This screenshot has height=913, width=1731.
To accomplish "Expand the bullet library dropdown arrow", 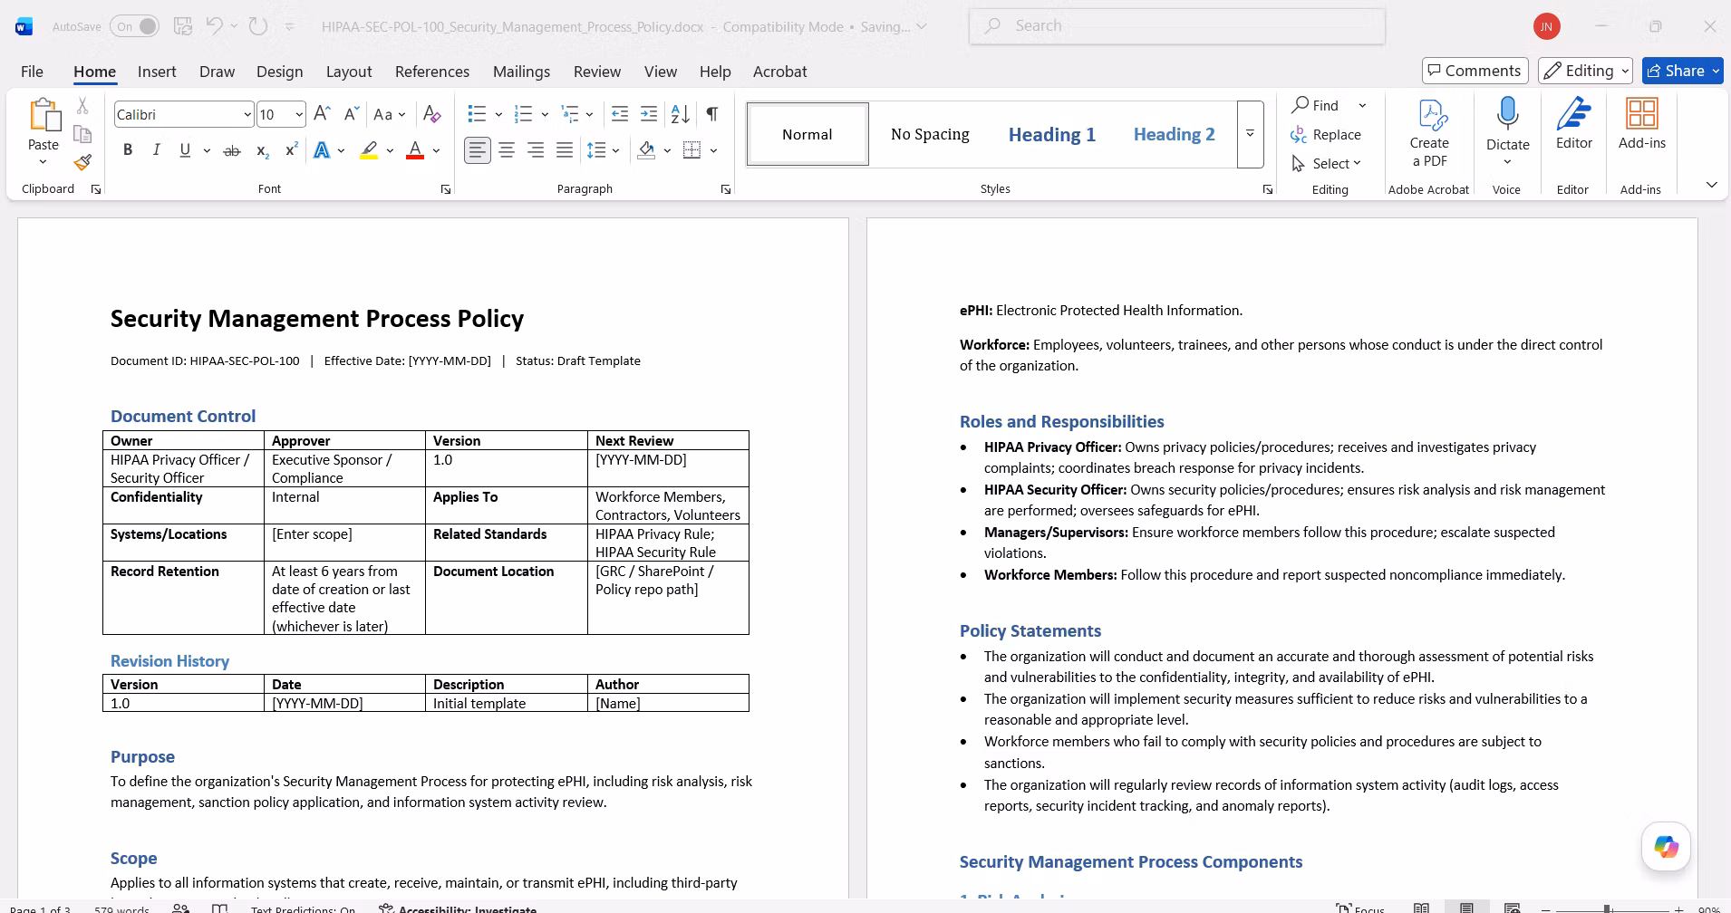I will tap(498, 114).
